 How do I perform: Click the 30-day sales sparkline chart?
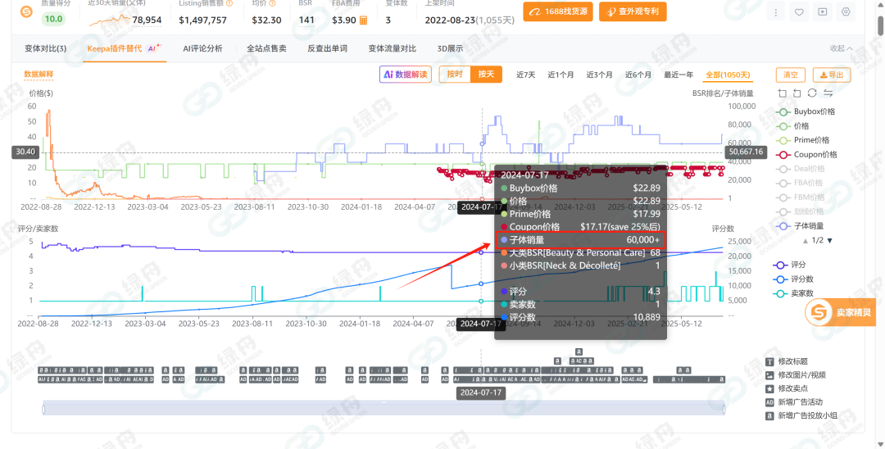(109, 20)
